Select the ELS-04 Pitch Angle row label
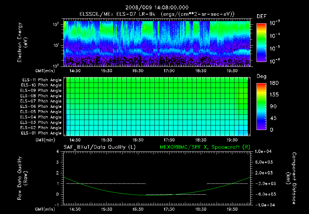 tap(41, 117)
